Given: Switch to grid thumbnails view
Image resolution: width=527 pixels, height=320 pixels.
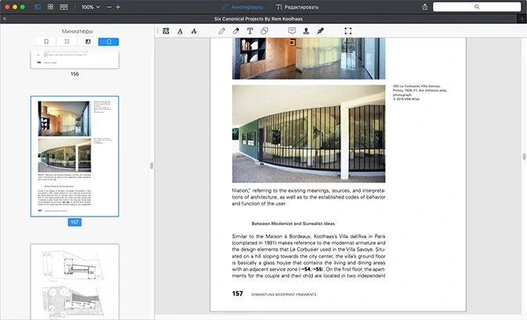Looking at the screenshot, I should point(50,7).
